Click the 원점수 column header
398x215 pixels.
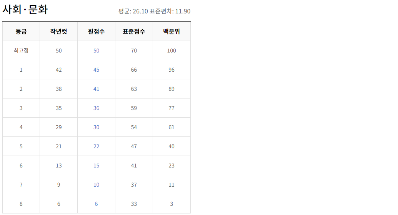point(96,31)
